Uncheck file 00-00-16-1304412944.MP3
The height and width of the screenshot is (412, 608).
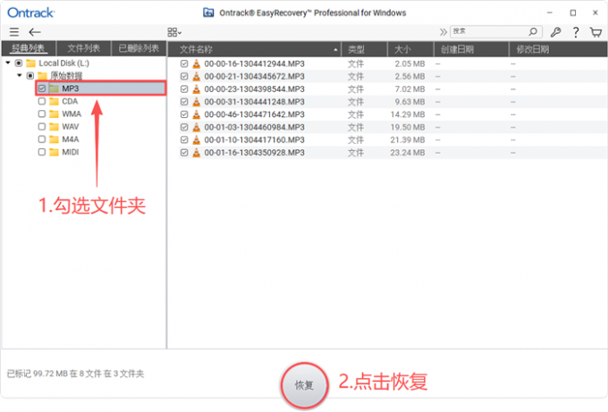coord(184,63)
